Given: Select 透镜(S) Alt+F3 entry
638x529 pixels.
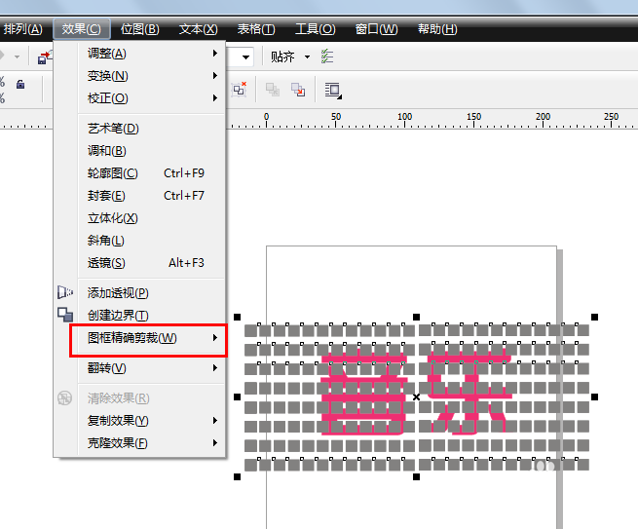Looking at the screenshot, I should 151,263.
